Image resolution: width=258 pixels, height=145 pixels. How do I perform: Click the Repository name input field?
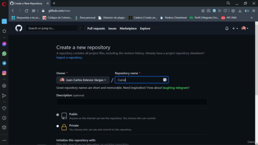click(141, 80)
